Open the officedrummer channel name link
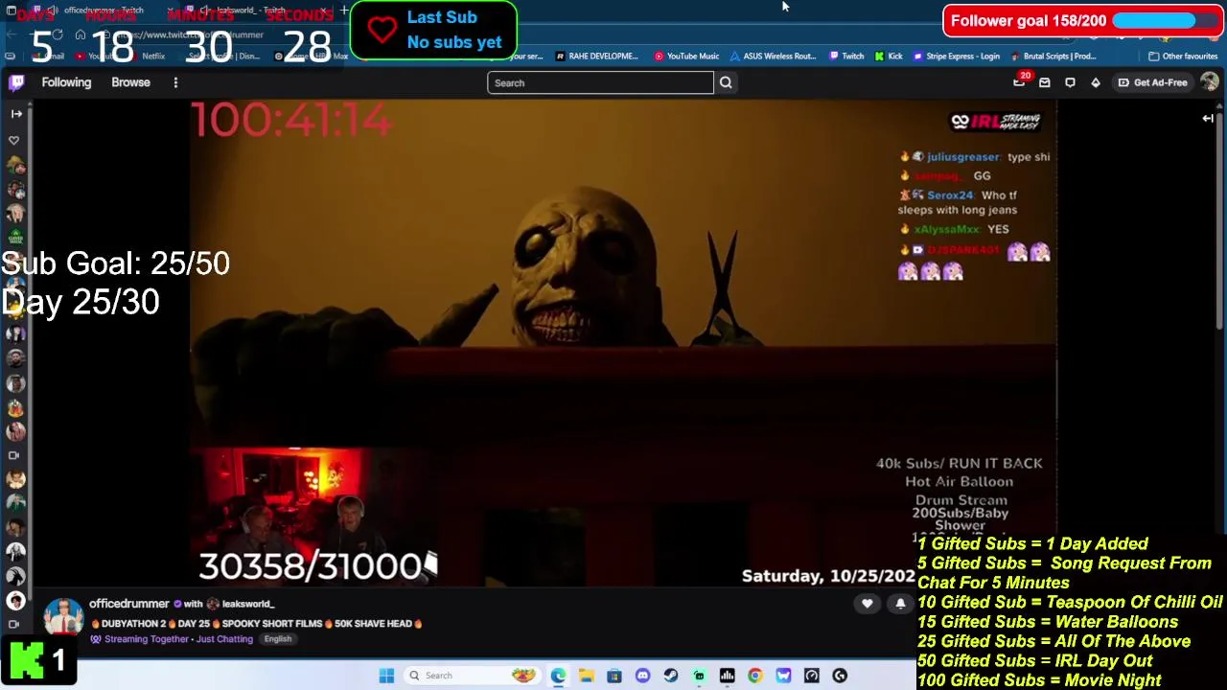The height and width of the screenshot is (690, 1227). click(128, 604)
